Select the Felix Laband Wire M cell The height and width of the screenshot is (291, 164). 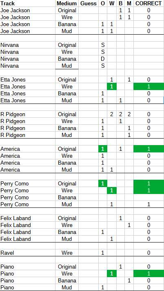(x=129, y=225)
